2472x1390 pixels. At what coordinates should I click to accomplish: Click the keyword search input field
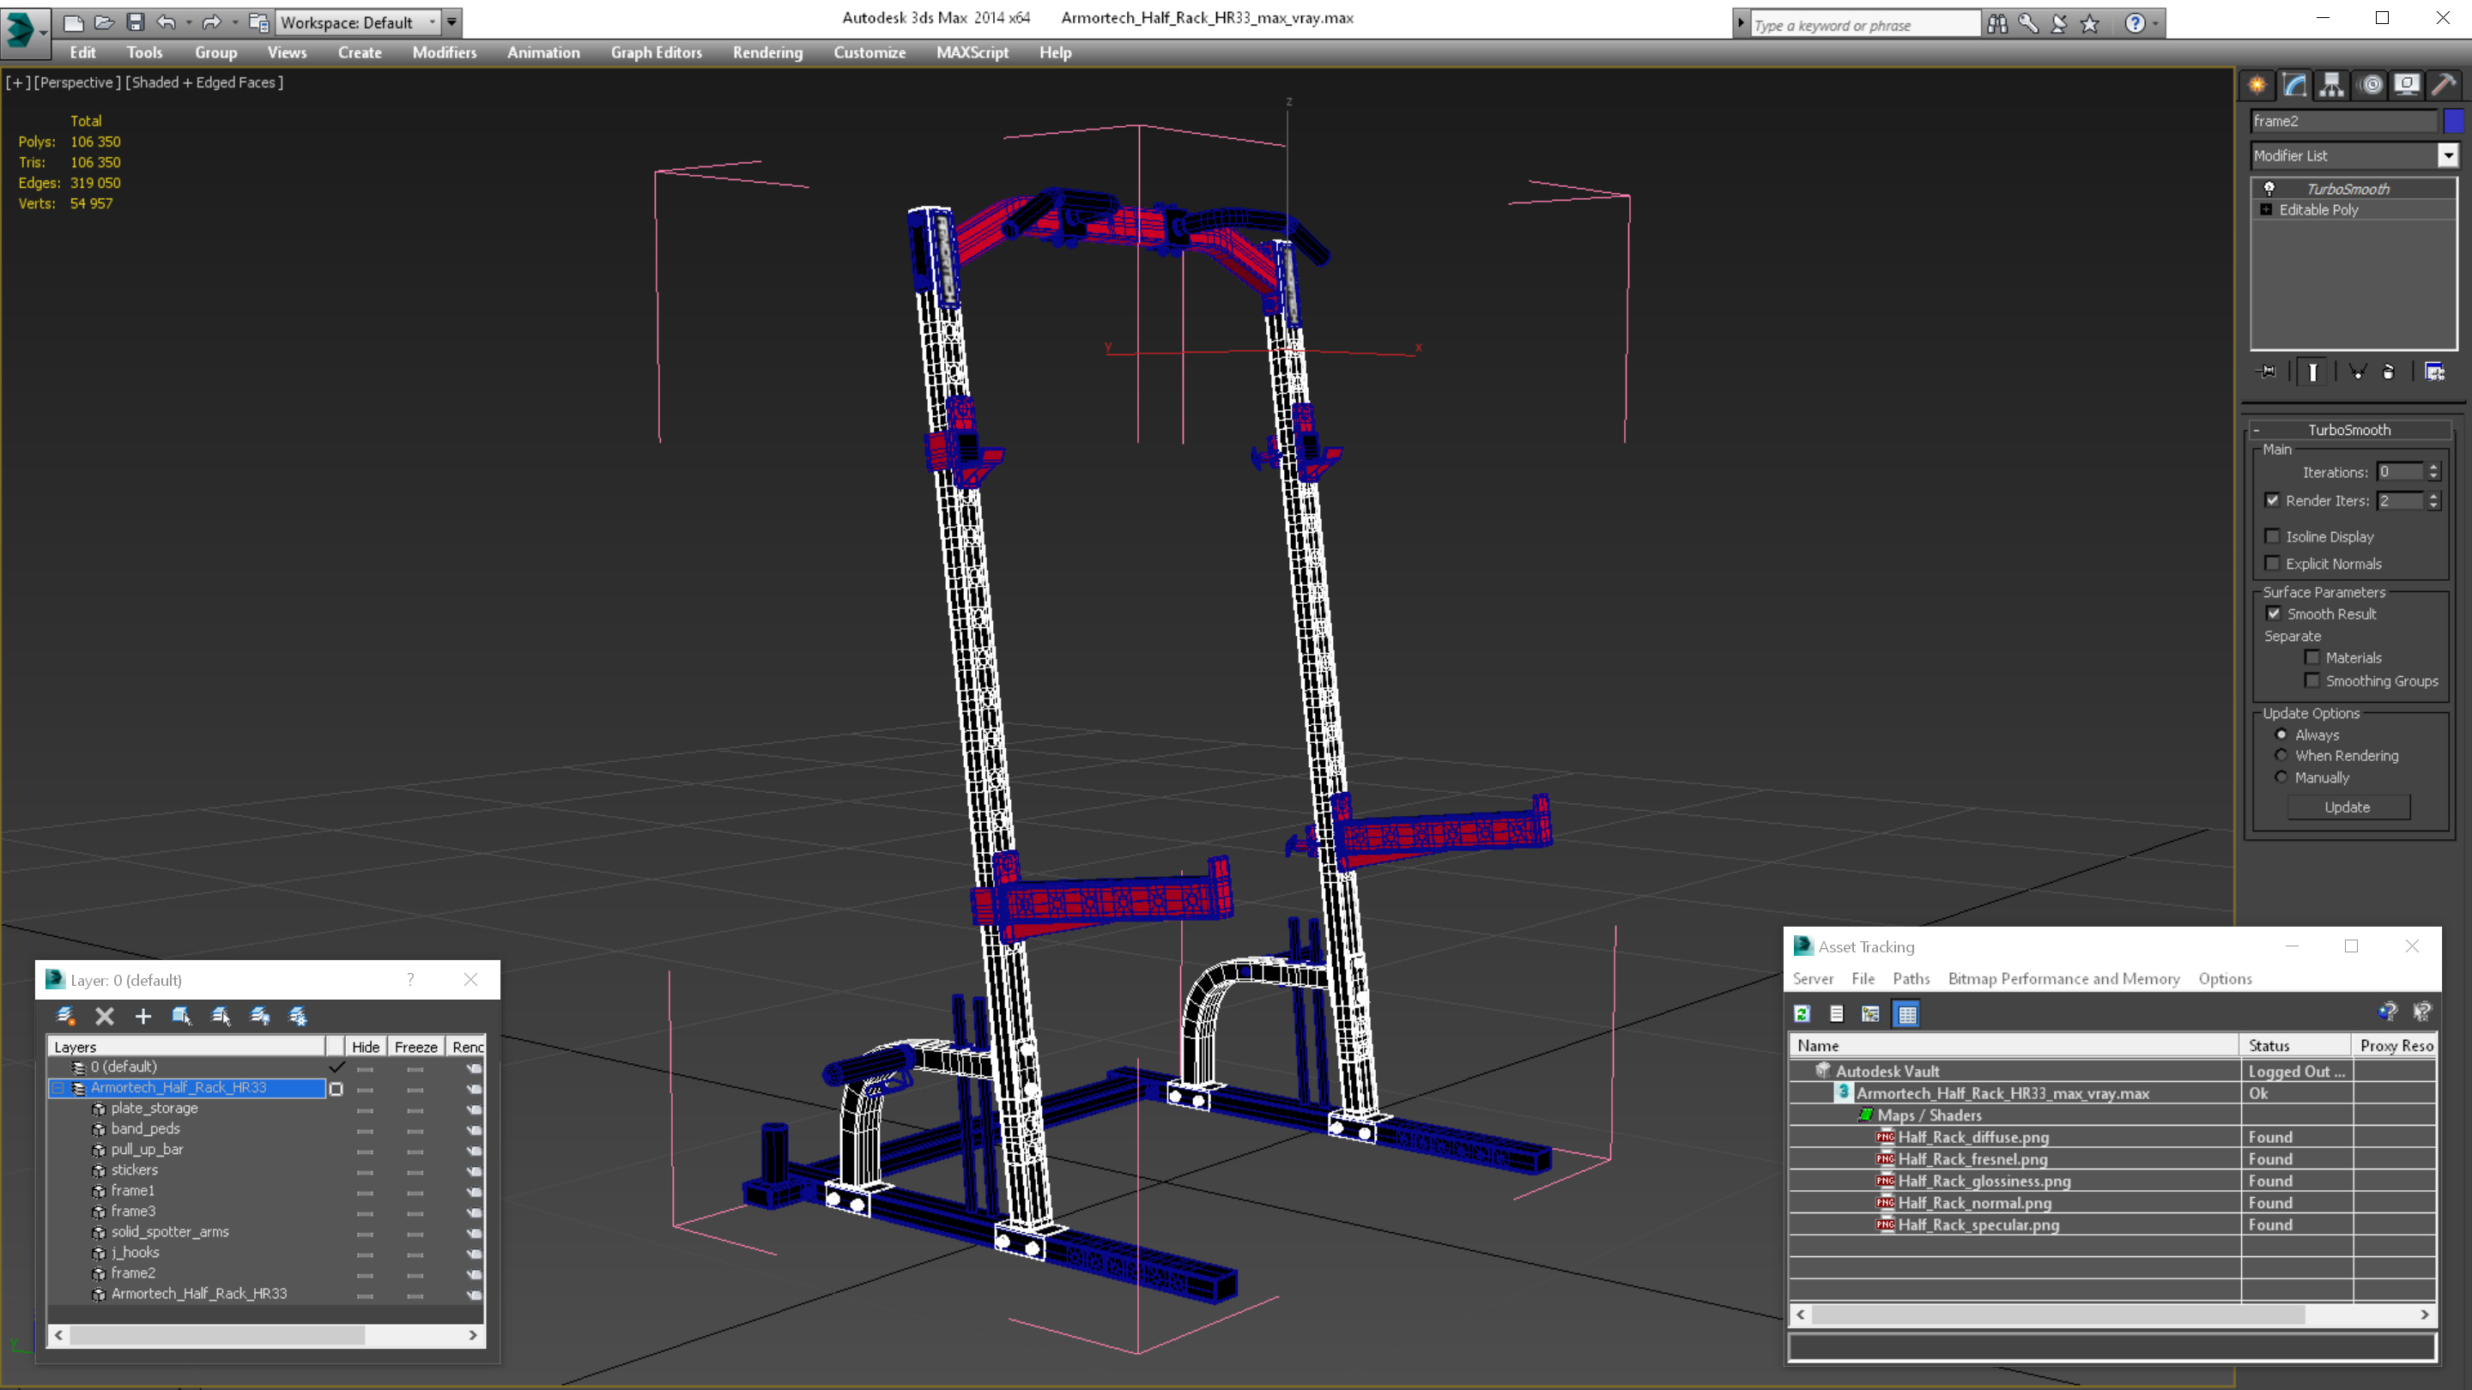click(1863, 25)
